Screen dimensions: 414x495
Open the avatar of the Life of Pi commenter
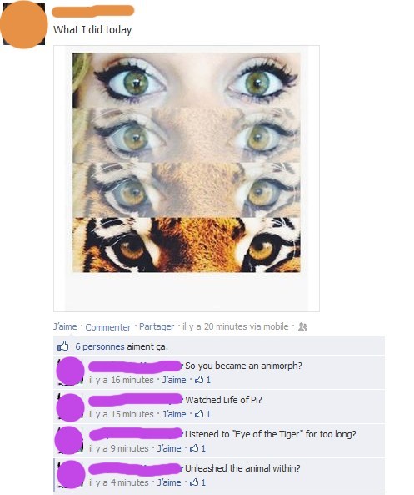tap(70, 407)
